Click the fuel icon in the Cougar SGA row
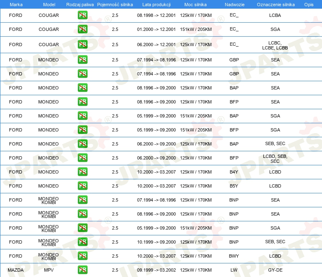The height and width of the screenshot is (277, 322). pyautogui.click(x=82, y=29)
